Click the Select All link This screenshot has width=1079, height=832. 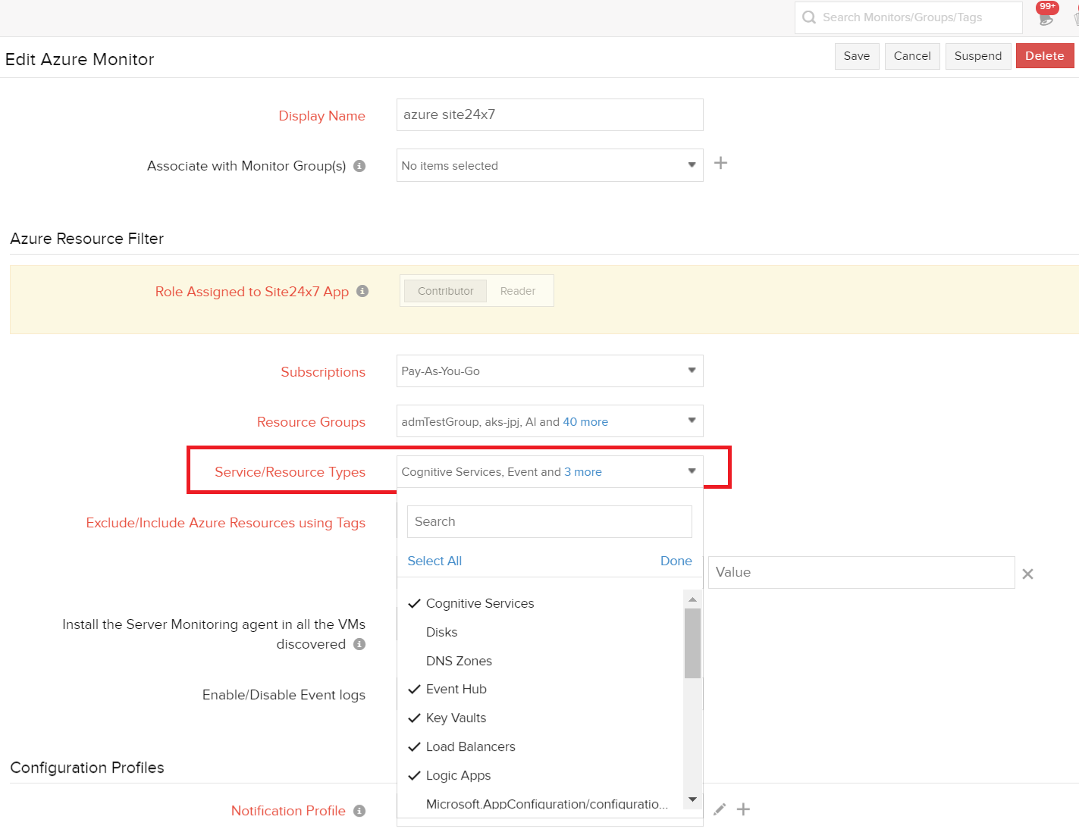point(434,561)
